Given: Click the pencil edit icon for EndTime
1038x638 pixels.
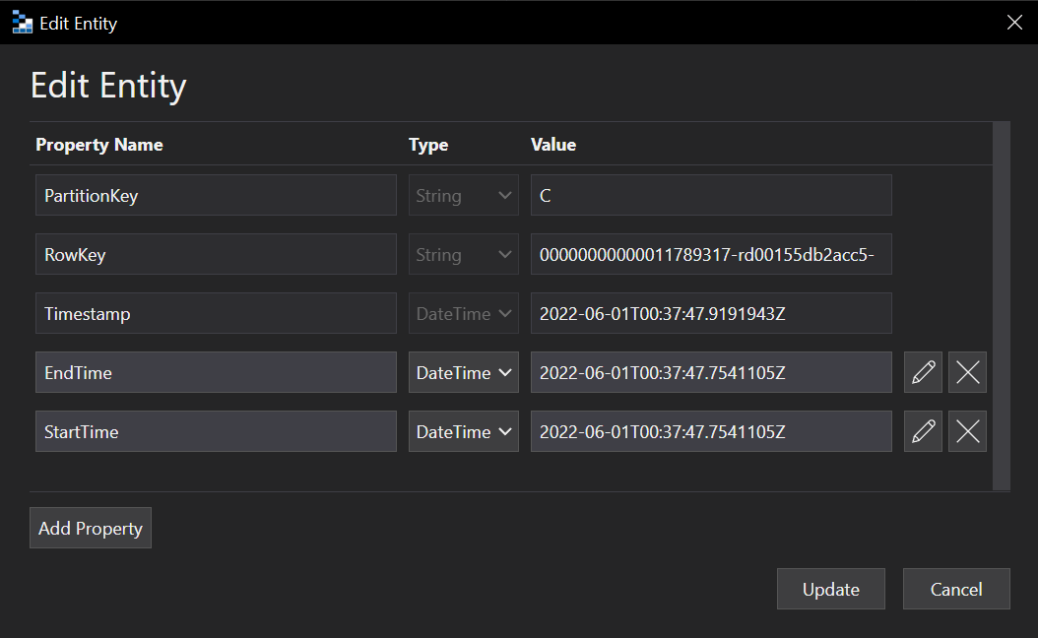Looking at the screenshot, I should point(923,372).
